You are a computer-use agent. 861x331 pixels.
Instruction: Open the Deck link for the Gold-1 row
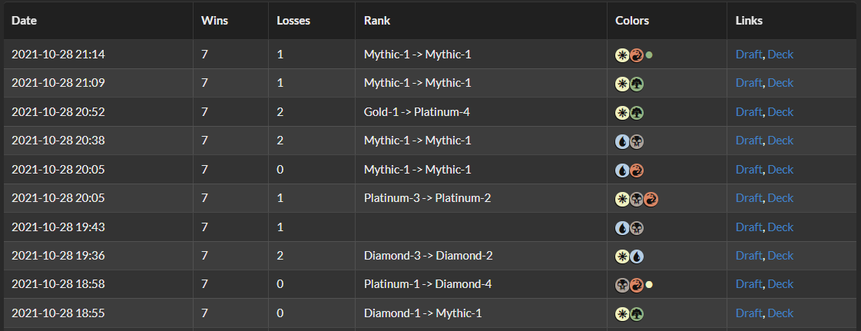(x=780, y=111)
